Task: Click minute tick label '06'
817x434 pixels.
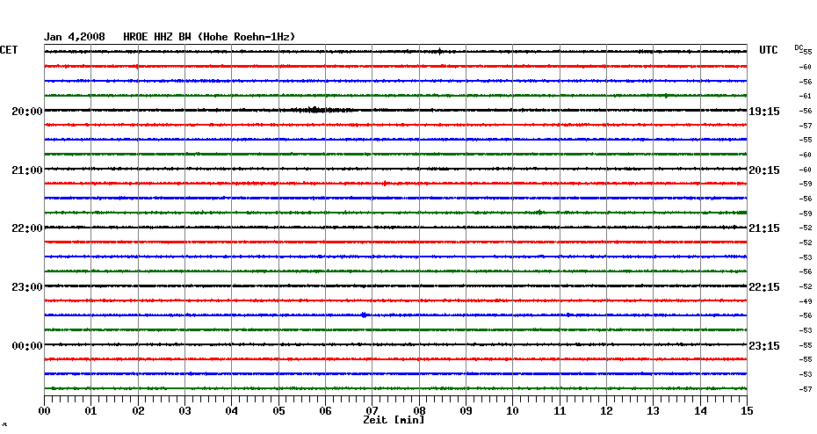Action: coord(325,411)
